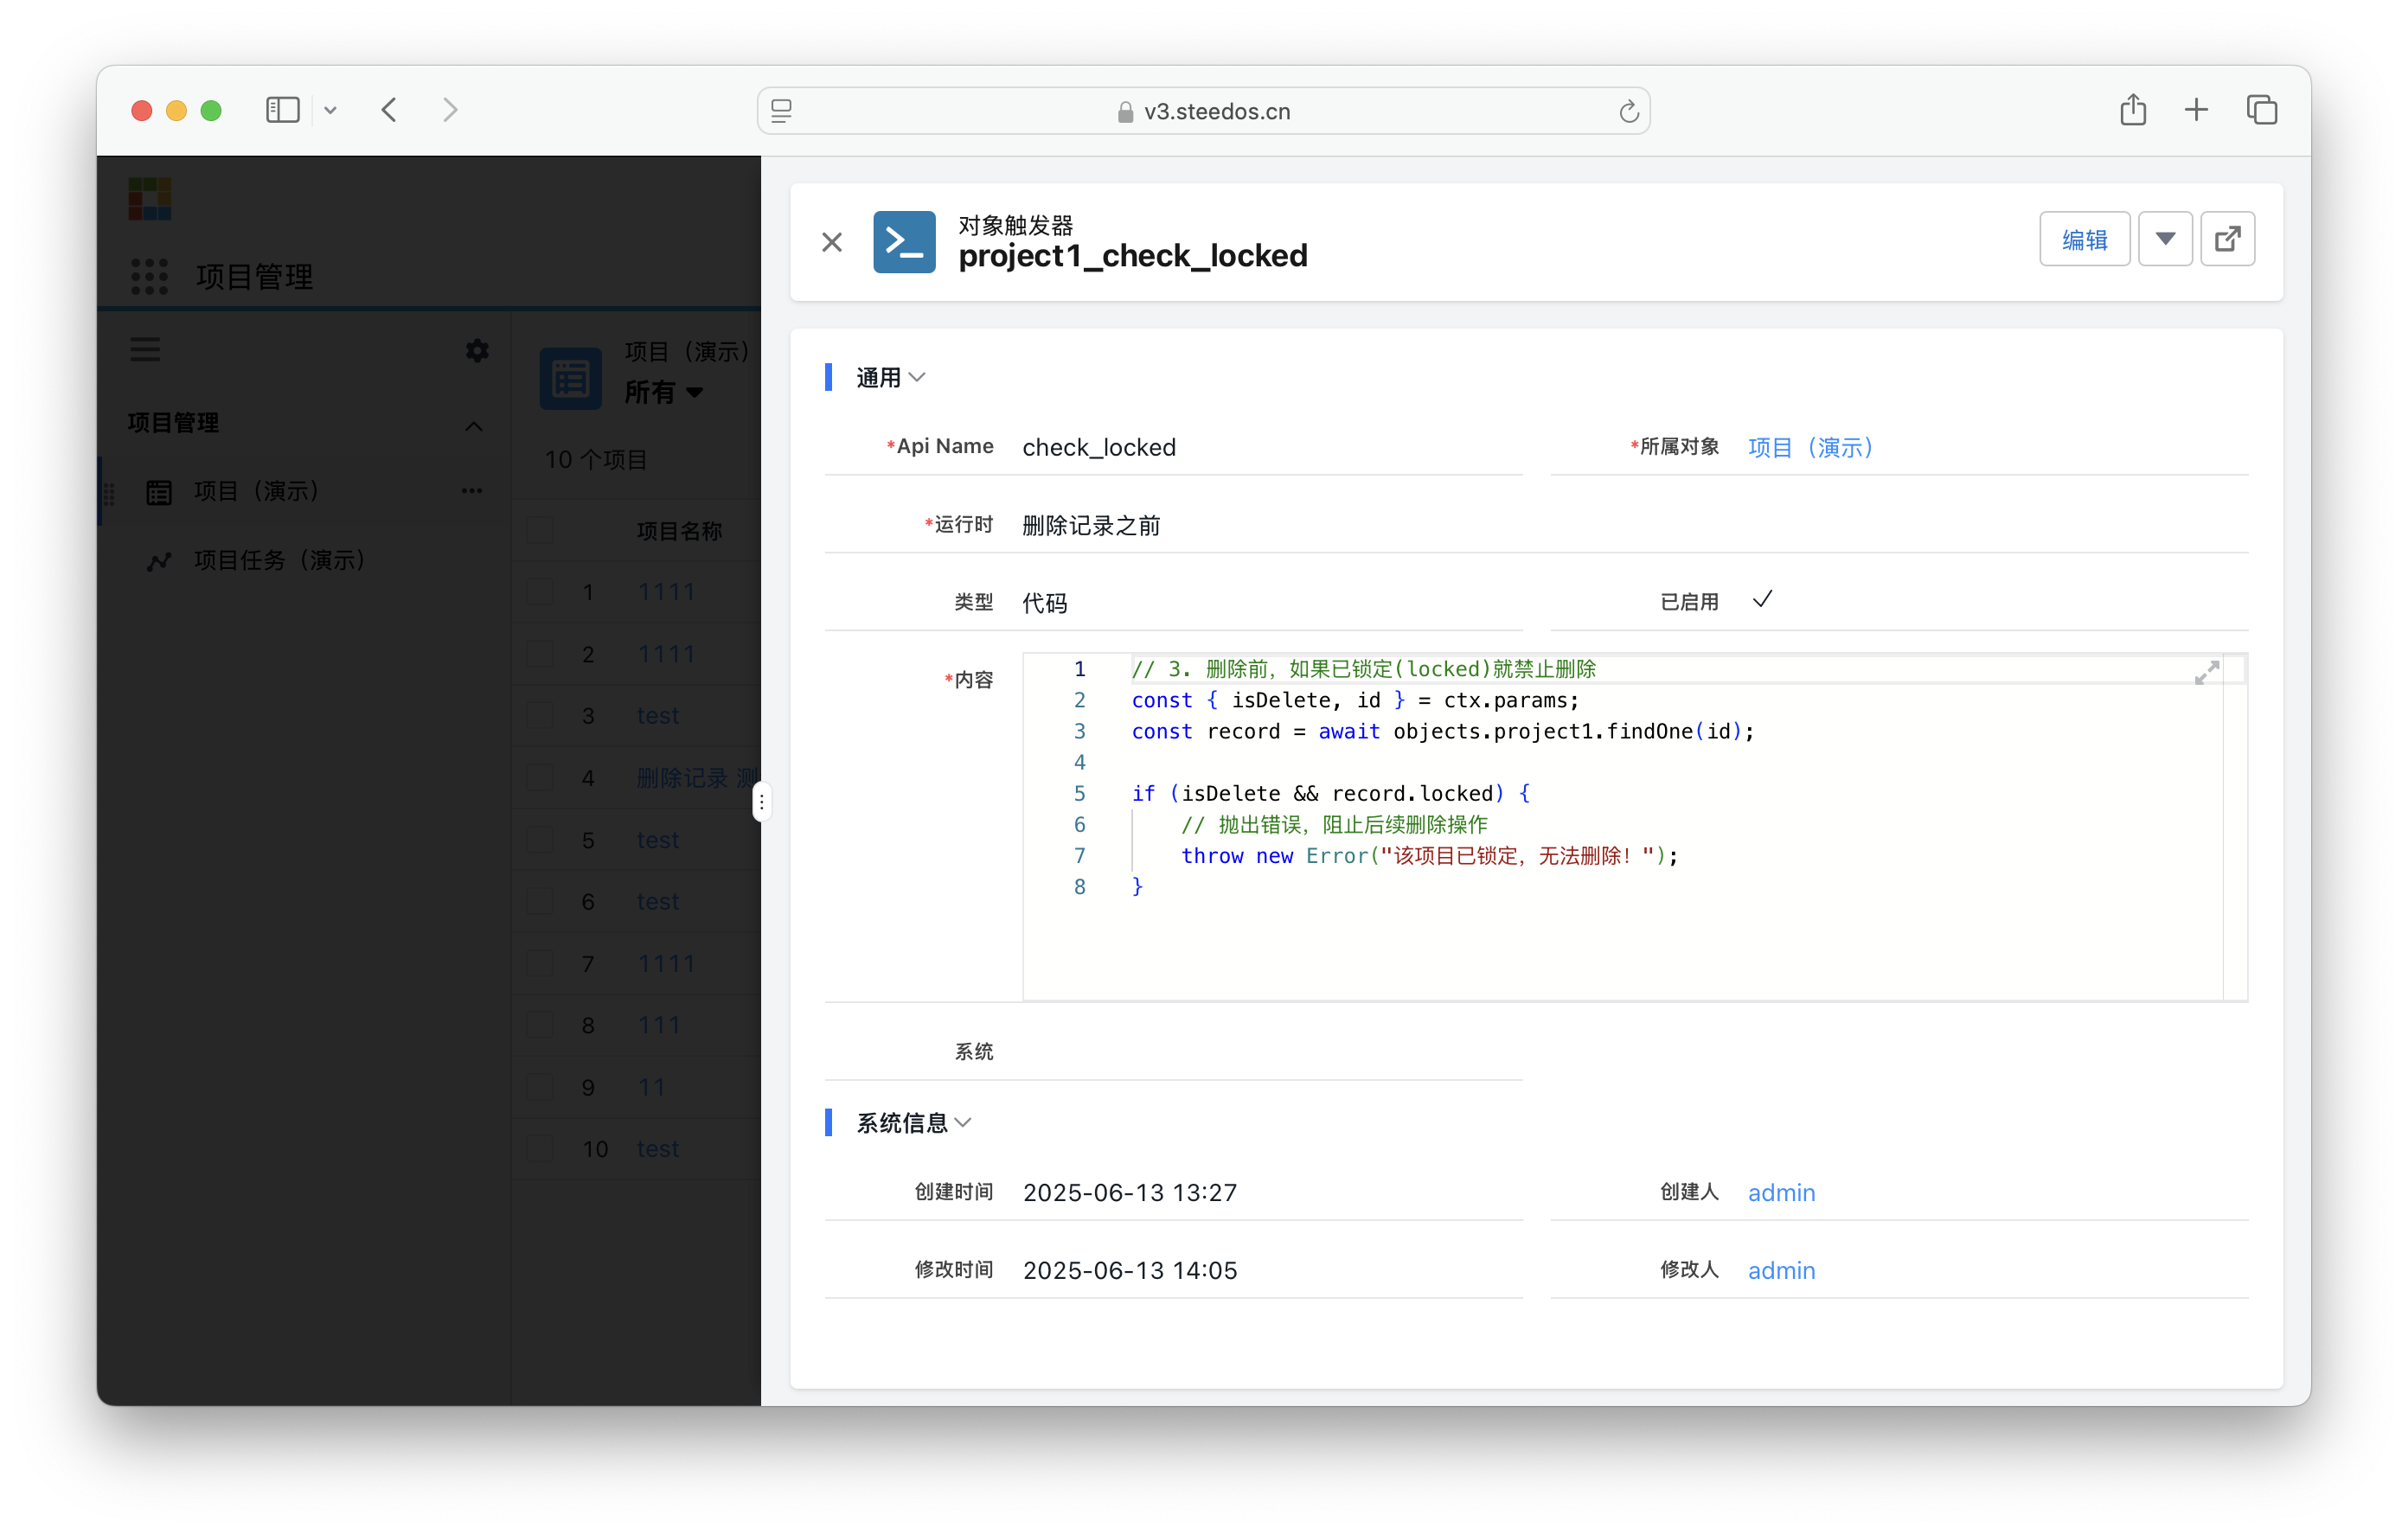The image size is (2408, 1534).
Task: Go back in Safari
Action: (x=389, y=110)
